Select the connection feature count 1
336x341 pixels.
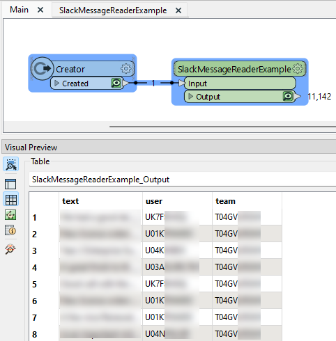pos(153,83)
